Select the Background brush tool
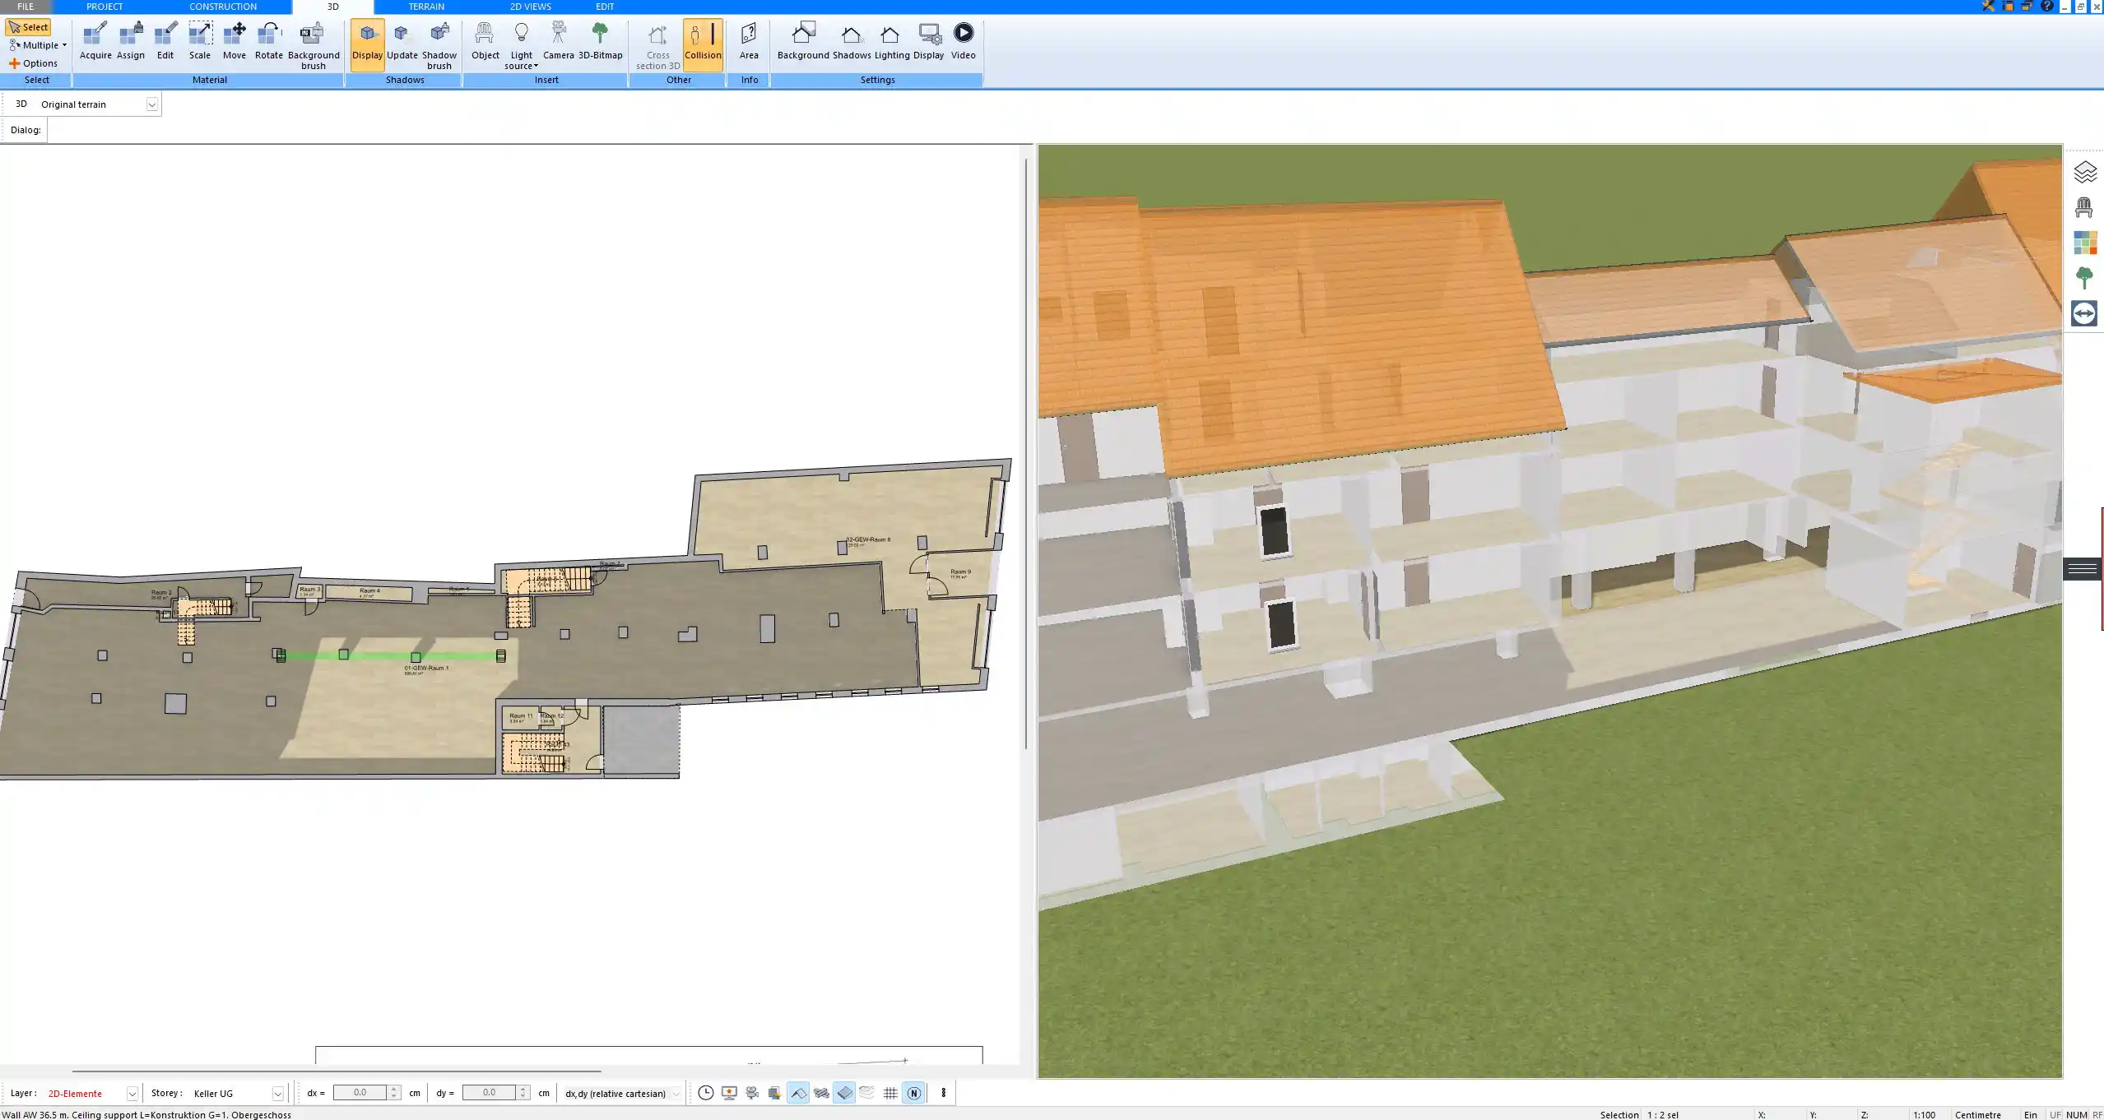 313,45
